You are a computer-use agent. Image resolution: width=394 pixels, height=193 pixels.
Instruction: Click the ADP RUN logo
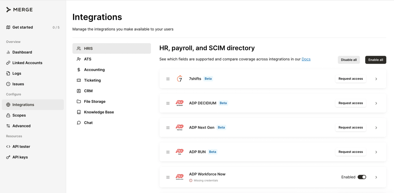[x=179, y=152]
